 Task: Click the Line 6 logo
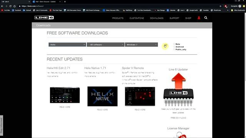tap(44, 18)
